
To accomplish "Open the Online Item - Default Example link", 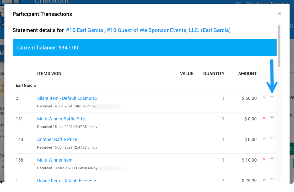I will click(67, 180).
